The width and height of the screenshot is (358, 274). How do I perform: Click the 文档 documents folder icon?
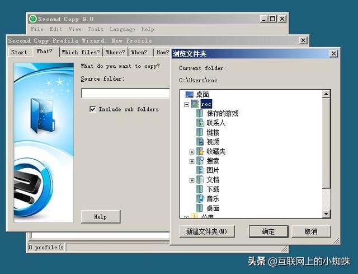(200, 180)
